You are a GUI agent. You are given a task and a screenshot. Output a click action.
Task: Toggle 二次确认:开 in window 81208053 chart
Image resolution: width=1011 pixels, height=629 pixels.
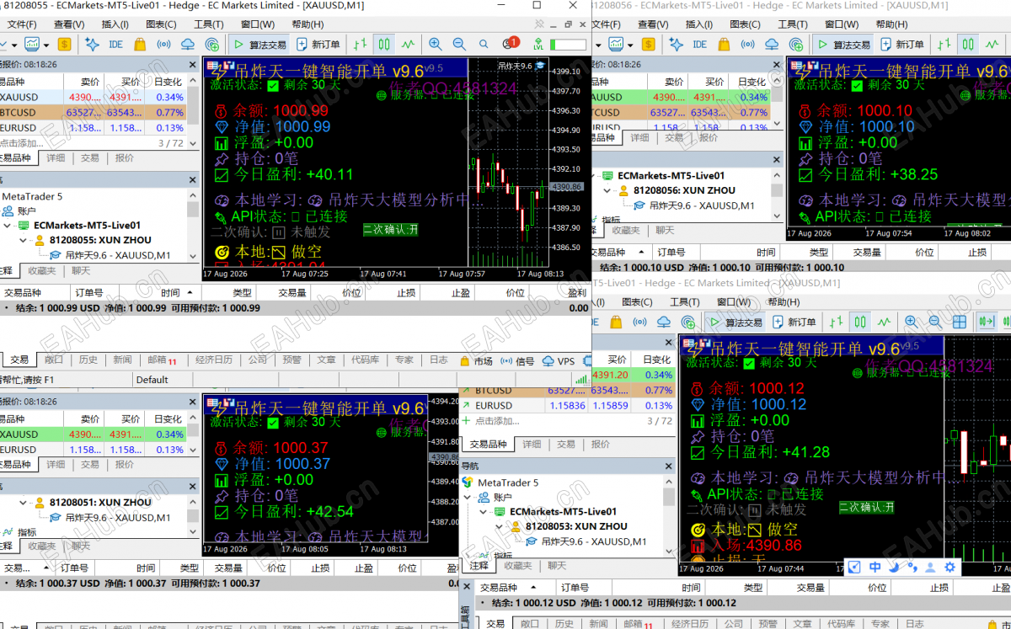(866, 507)
